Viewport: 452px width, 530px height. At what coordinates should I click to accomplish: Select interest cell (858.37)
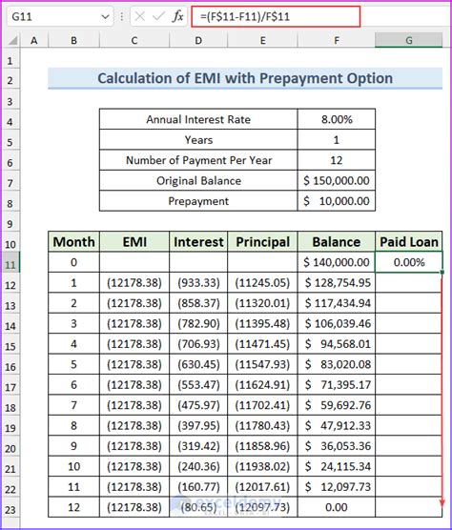pos(198,303)
